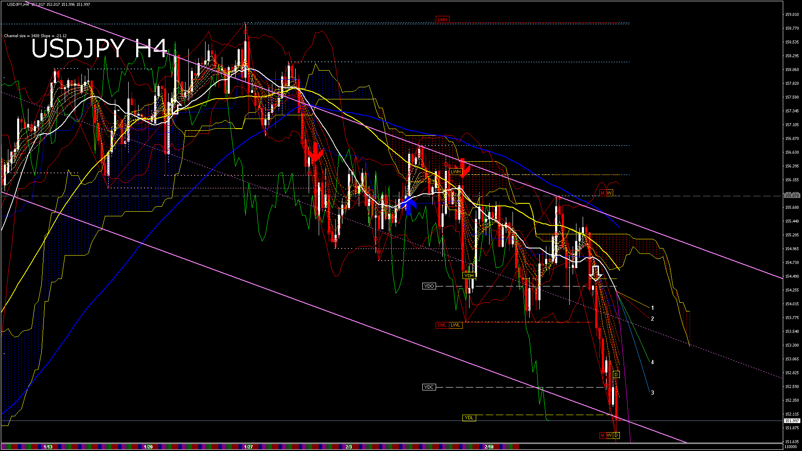Image resolution: width=802 pixels, height=451 pixels.
Task: Click the red down arrow after 1/27
Action: click(x=315, y=152)
